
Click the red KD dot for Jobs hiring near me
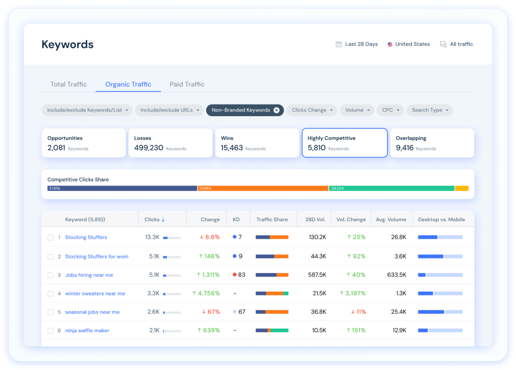tap(234, 275)
